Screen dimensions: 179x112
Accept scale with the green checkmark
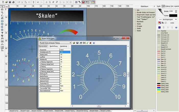coord(87,43)
